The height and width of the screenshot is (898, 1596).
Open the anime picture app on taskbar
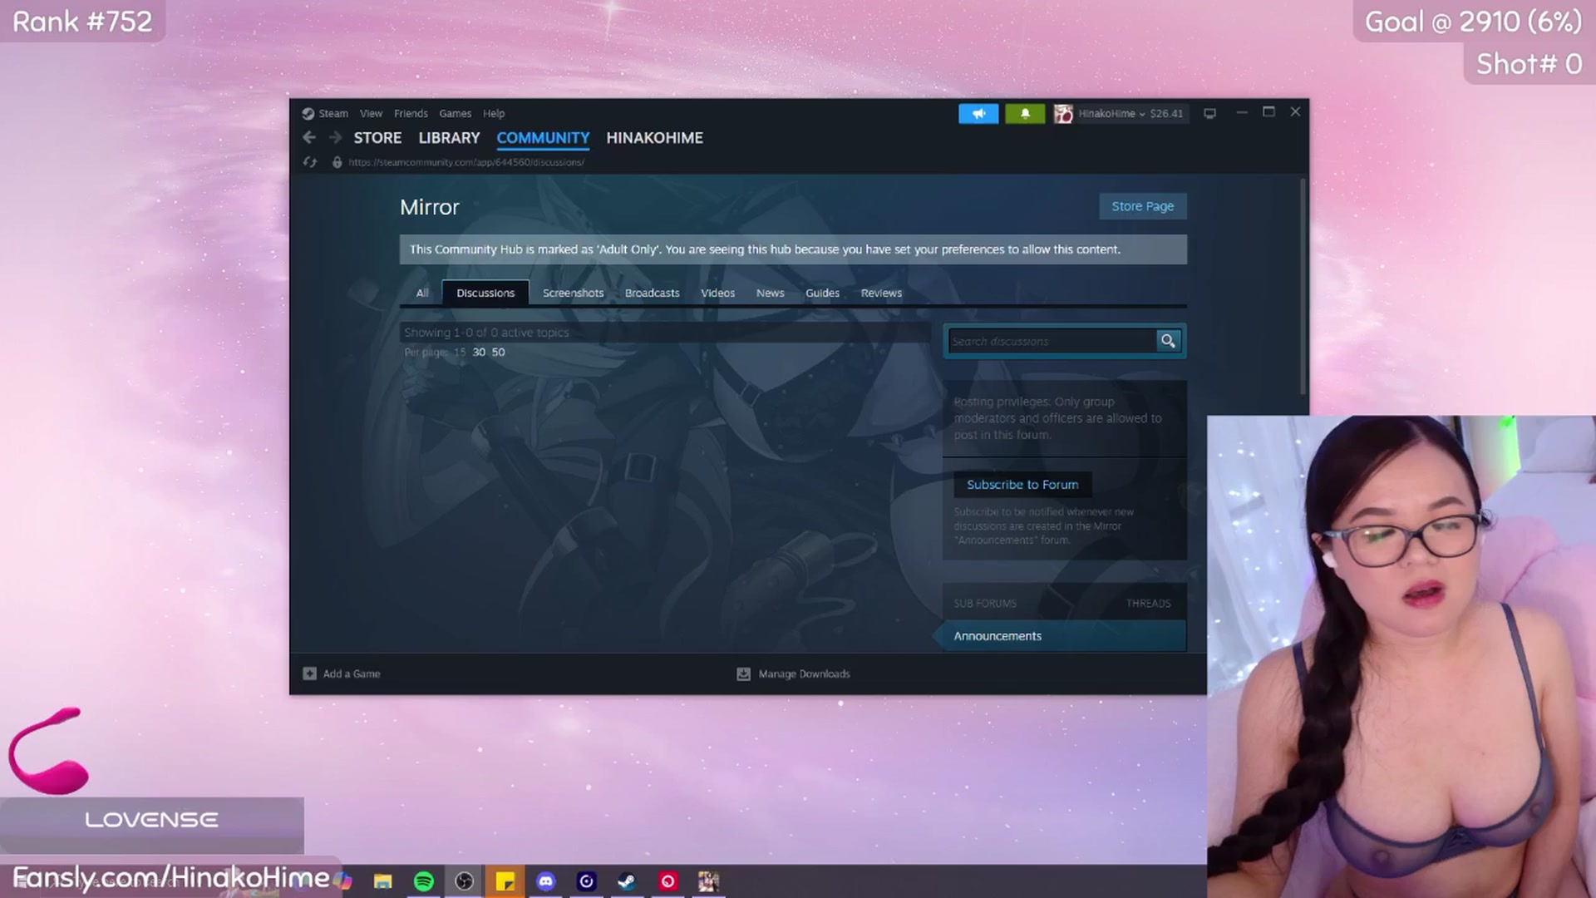click(708, 881)
